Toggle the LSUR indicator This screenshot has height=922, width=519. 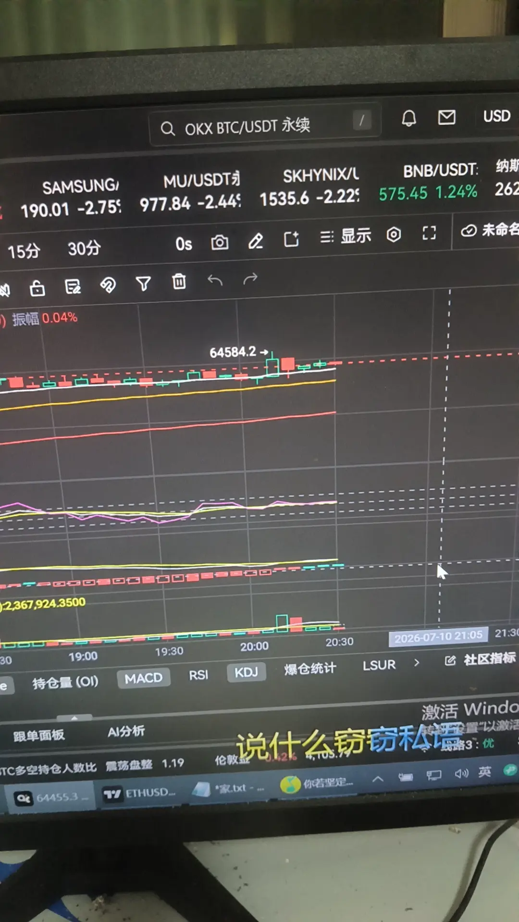coord(379,665)
